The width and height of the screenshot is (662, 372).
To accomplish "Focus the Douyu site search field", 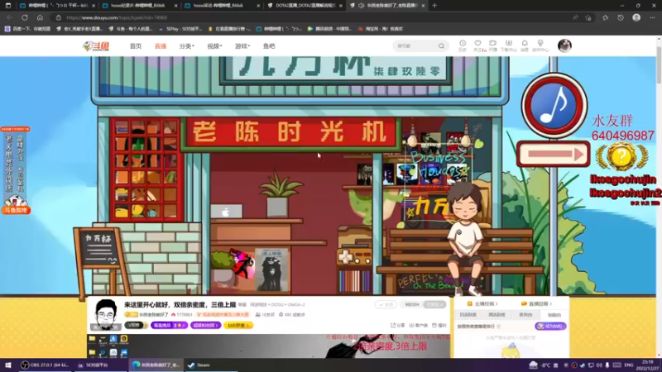I will click(416, 46).
